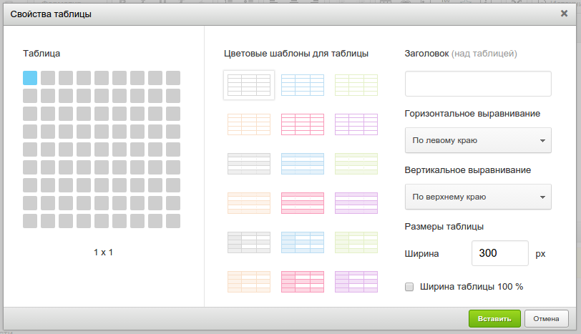Pick the orange outline table template
This screenshot has height=334, width=581.
pyautogui.click(x=249, y=124)
